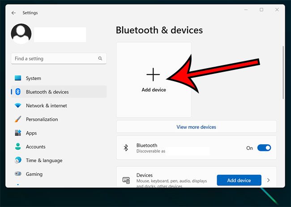Click the Apps grid icon

click(x=18, y=133)
